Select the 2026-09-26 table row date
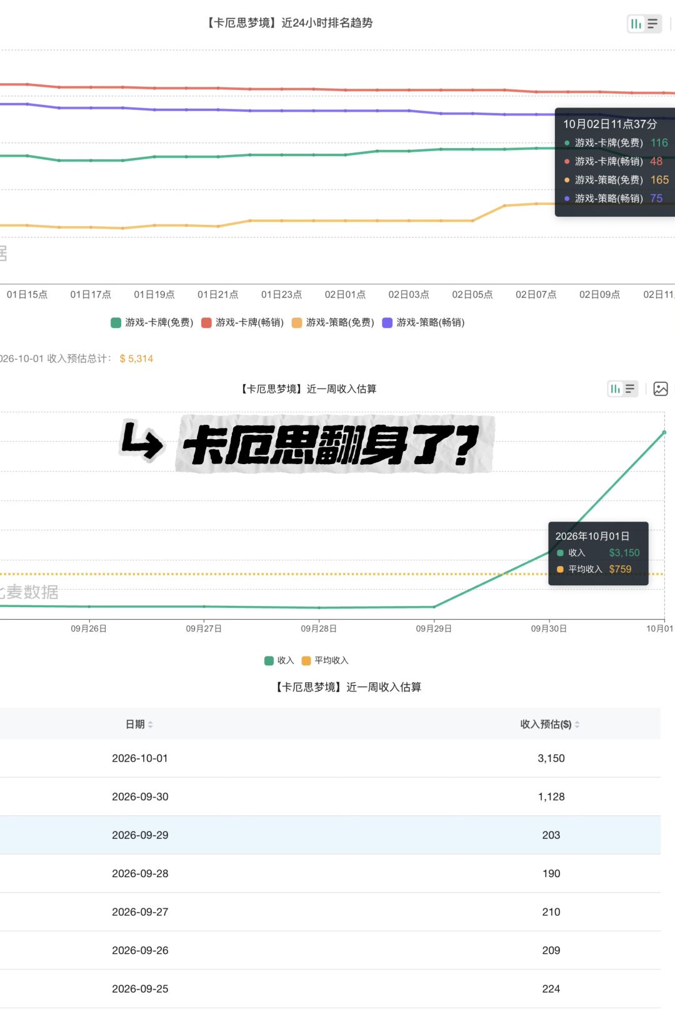The height and width of the screenshot is (1012, 675). coord(140,950)
